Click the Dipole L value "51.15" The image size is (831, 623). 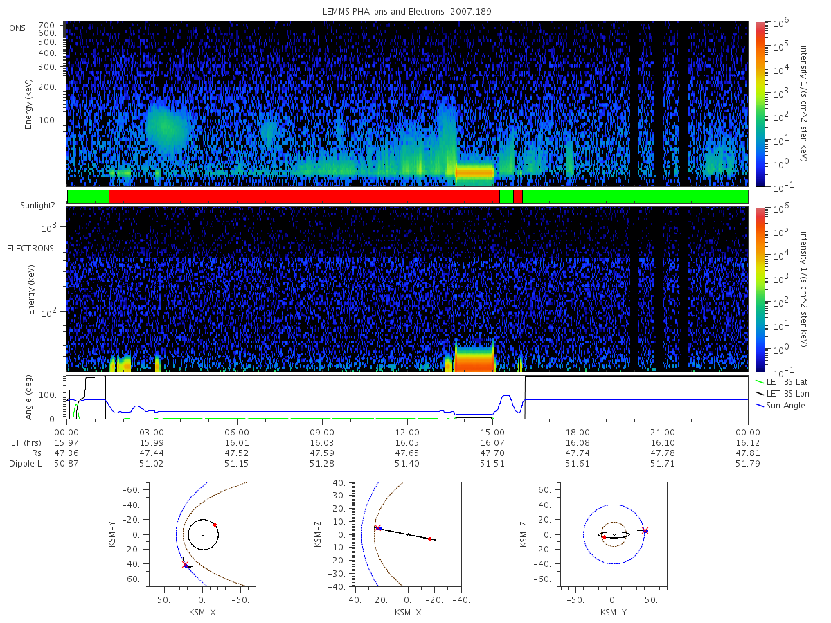[237, 464]
